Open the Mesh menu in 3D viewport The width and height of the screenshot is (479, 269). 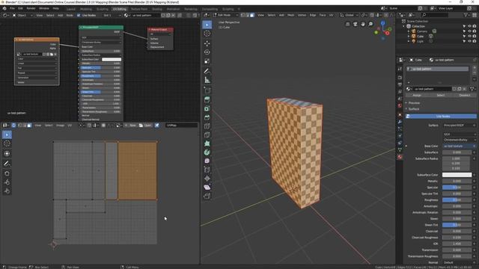291,15
